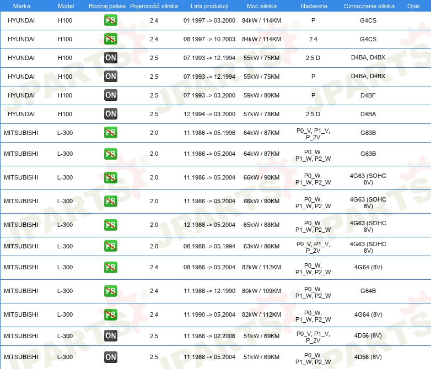Click MITSUBISHI in the G64B row
The image size is (431, 369).
21,291
